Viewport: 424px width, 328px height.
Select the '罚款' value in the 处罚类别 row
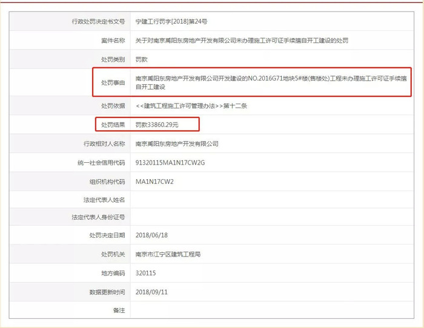(141, 59)
